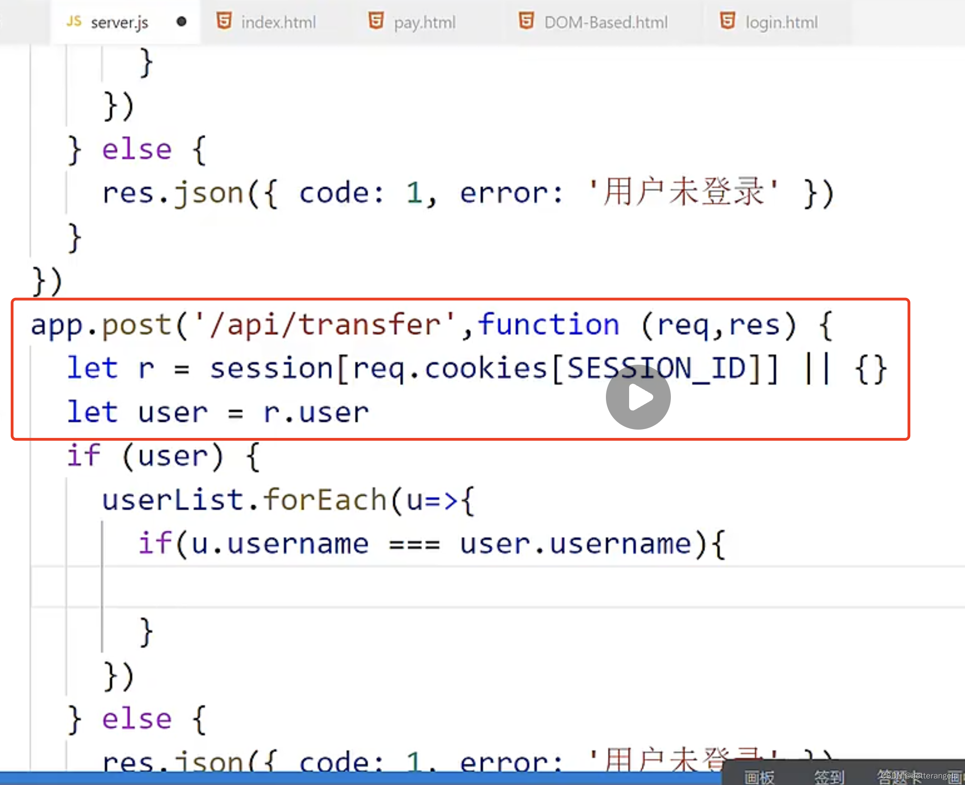965x785 pixels.
Task: Click the JS icon on server.js tab
Action: click(x=74, y=21)
